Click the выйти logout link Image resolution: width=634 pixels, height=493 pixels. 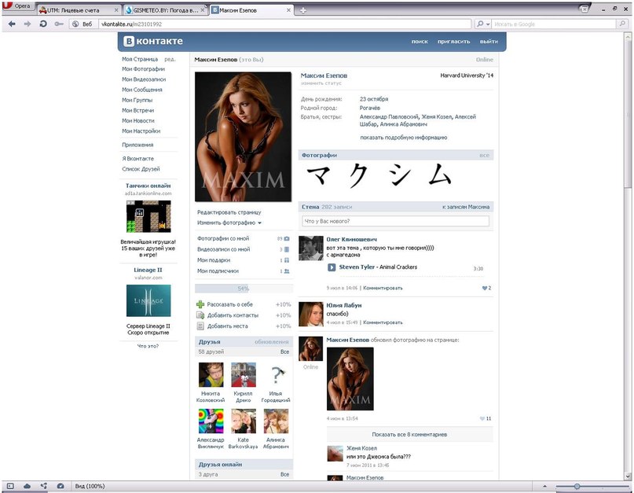(488, 41)
